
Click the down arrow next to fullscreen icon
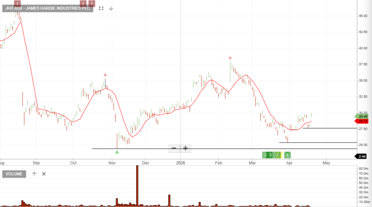(111, 8)
